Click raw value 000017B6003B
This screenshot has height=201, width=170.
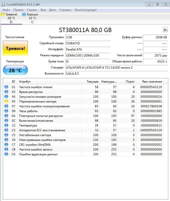pos(151,106)
